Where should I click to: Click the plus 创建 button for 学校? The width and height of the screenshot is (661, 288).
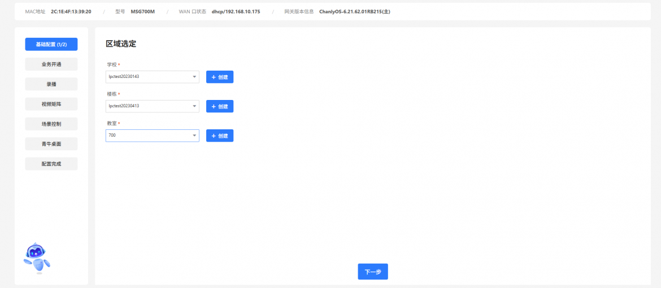point(220,77)
